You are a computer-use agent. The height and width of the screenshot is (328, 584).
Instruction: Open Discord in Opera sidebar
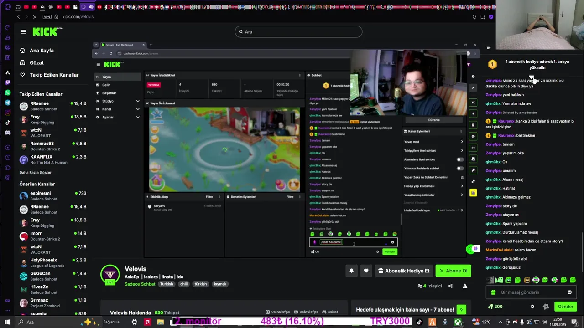click(8, 133)
